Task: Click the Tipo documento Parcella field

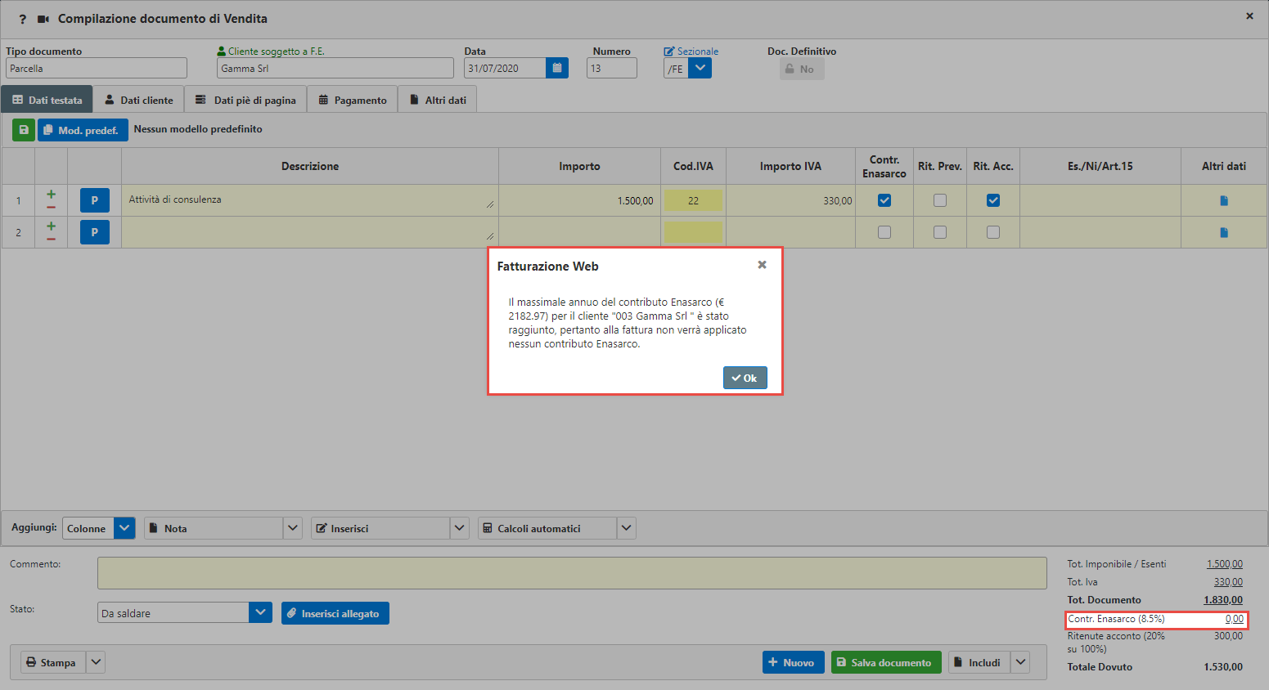Action: coord(97,68)
